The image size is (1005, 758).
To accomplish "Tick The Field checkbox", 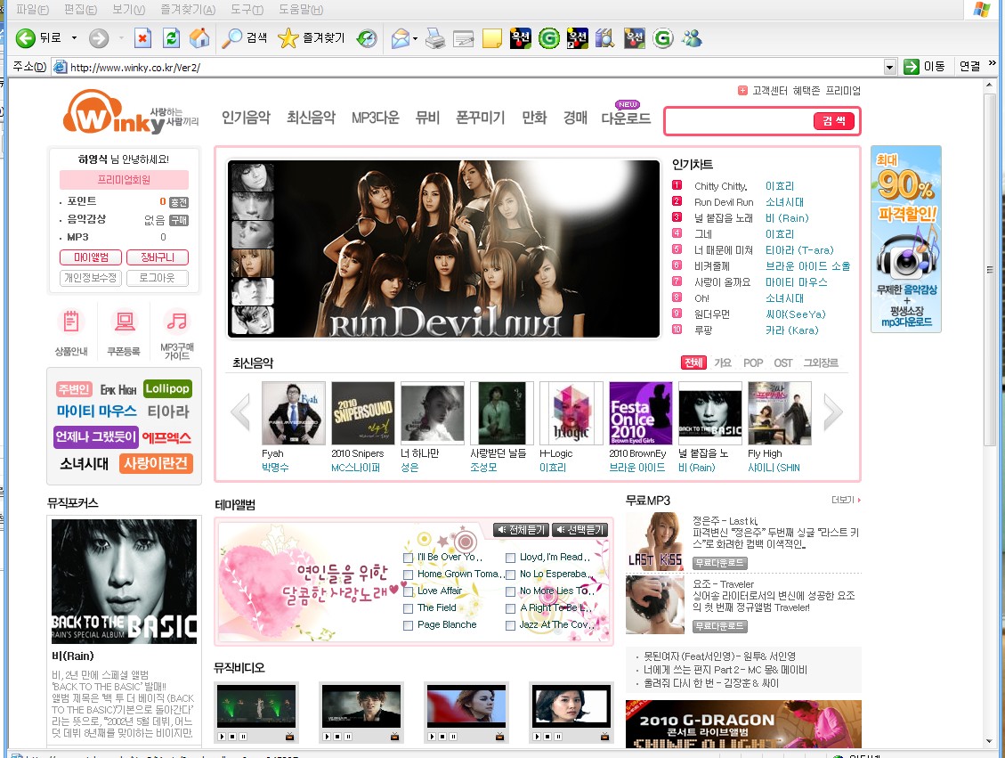I will coord(408,608).
